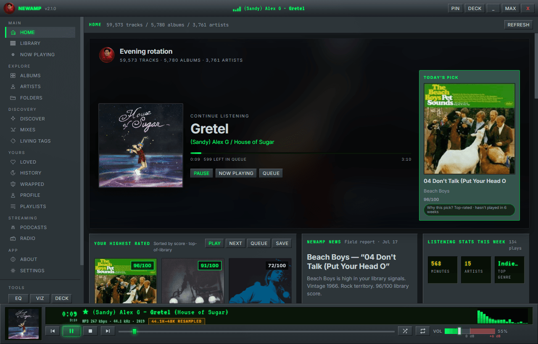Toggle repeat mode
Viewport: 538px width, 344px height.
coord(422,331)
